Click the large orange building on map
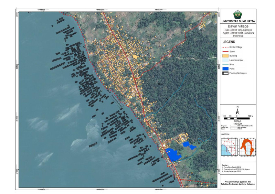The height and width of the screenshot is (194, 275). pos(135,56)
